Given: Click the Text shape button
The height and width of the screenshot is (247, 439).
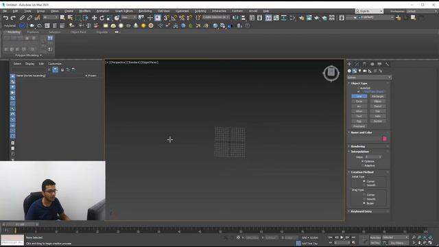Looking at the screenshot, I should pos(359,116).
